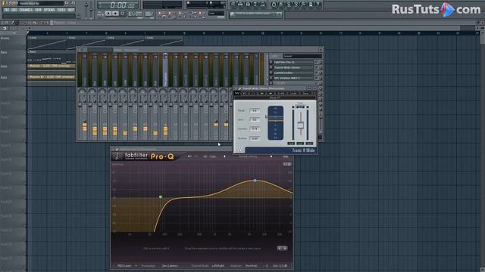Click the 0:00:00 time display

tap(118, 5)
